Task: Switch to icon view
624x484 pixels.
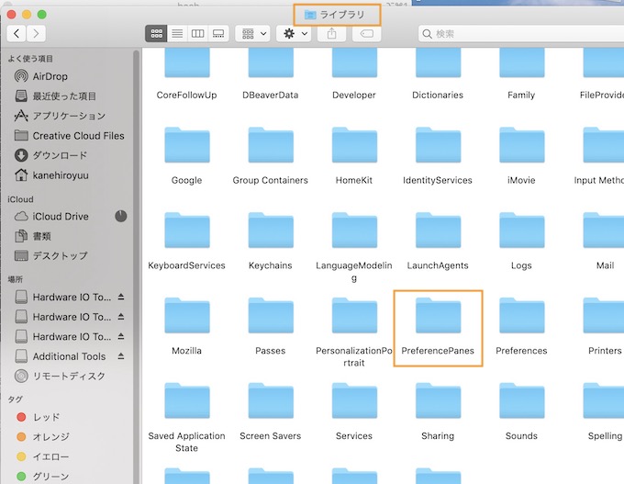Action: tap(156, 33)
